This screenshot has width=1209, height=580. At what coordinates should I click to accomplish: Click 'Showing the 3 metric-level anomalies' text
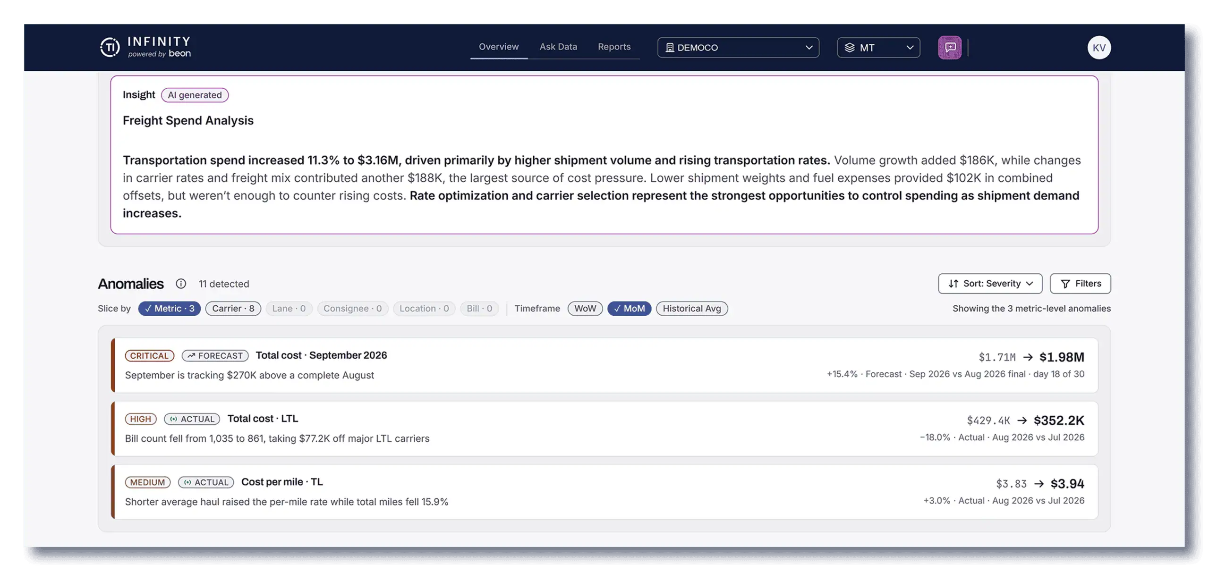coord(1031,308)
